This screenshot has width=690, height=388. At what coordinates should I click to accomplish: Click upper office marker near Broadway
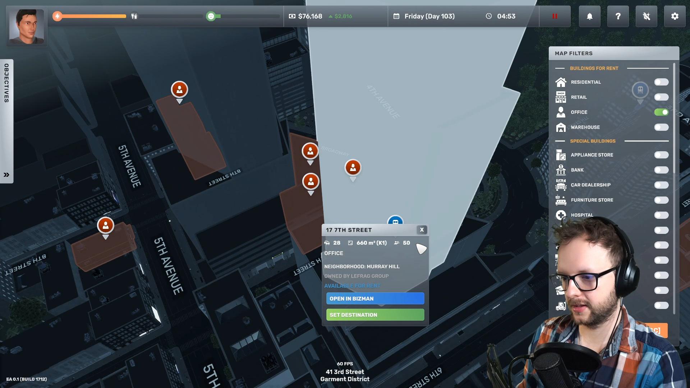pyautogui.click(x=310, y=151)
